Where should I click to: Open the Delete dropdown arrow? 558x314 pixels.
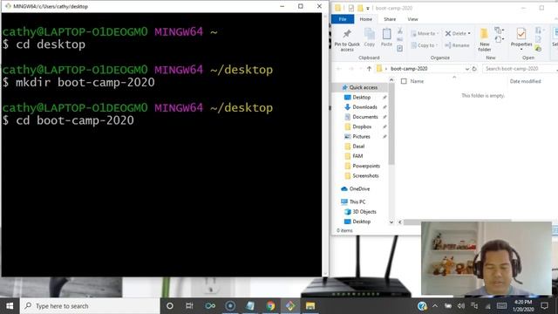(x=469, y=33)
